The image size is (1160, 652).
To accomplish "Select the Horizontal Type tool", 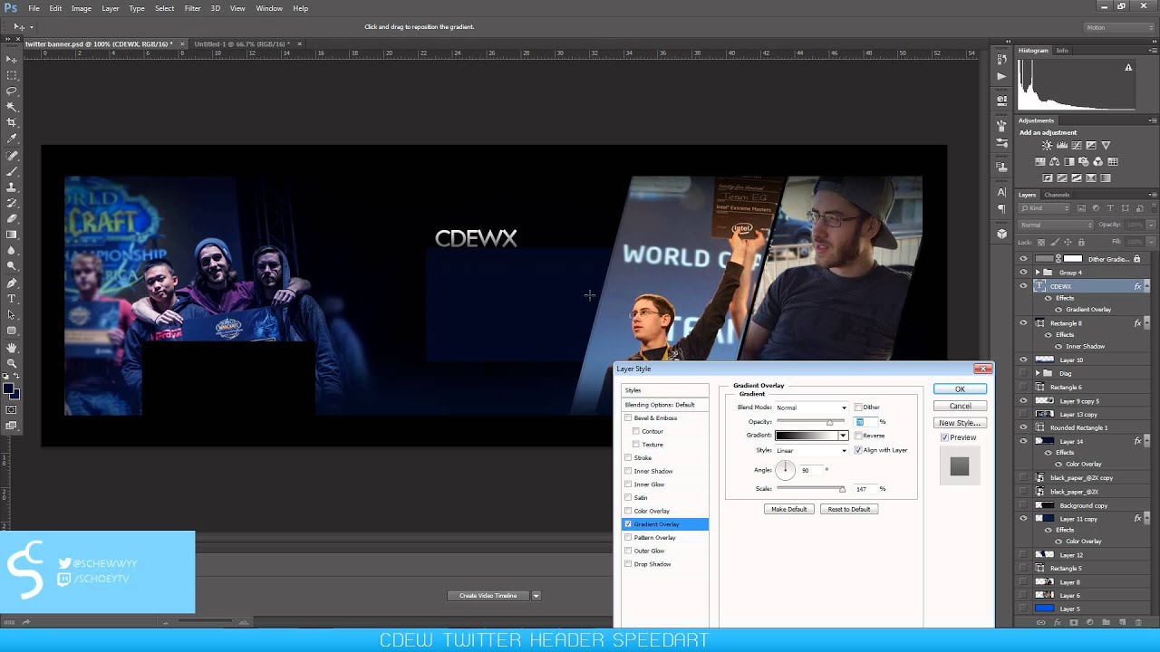I will [x=12, y=299].
